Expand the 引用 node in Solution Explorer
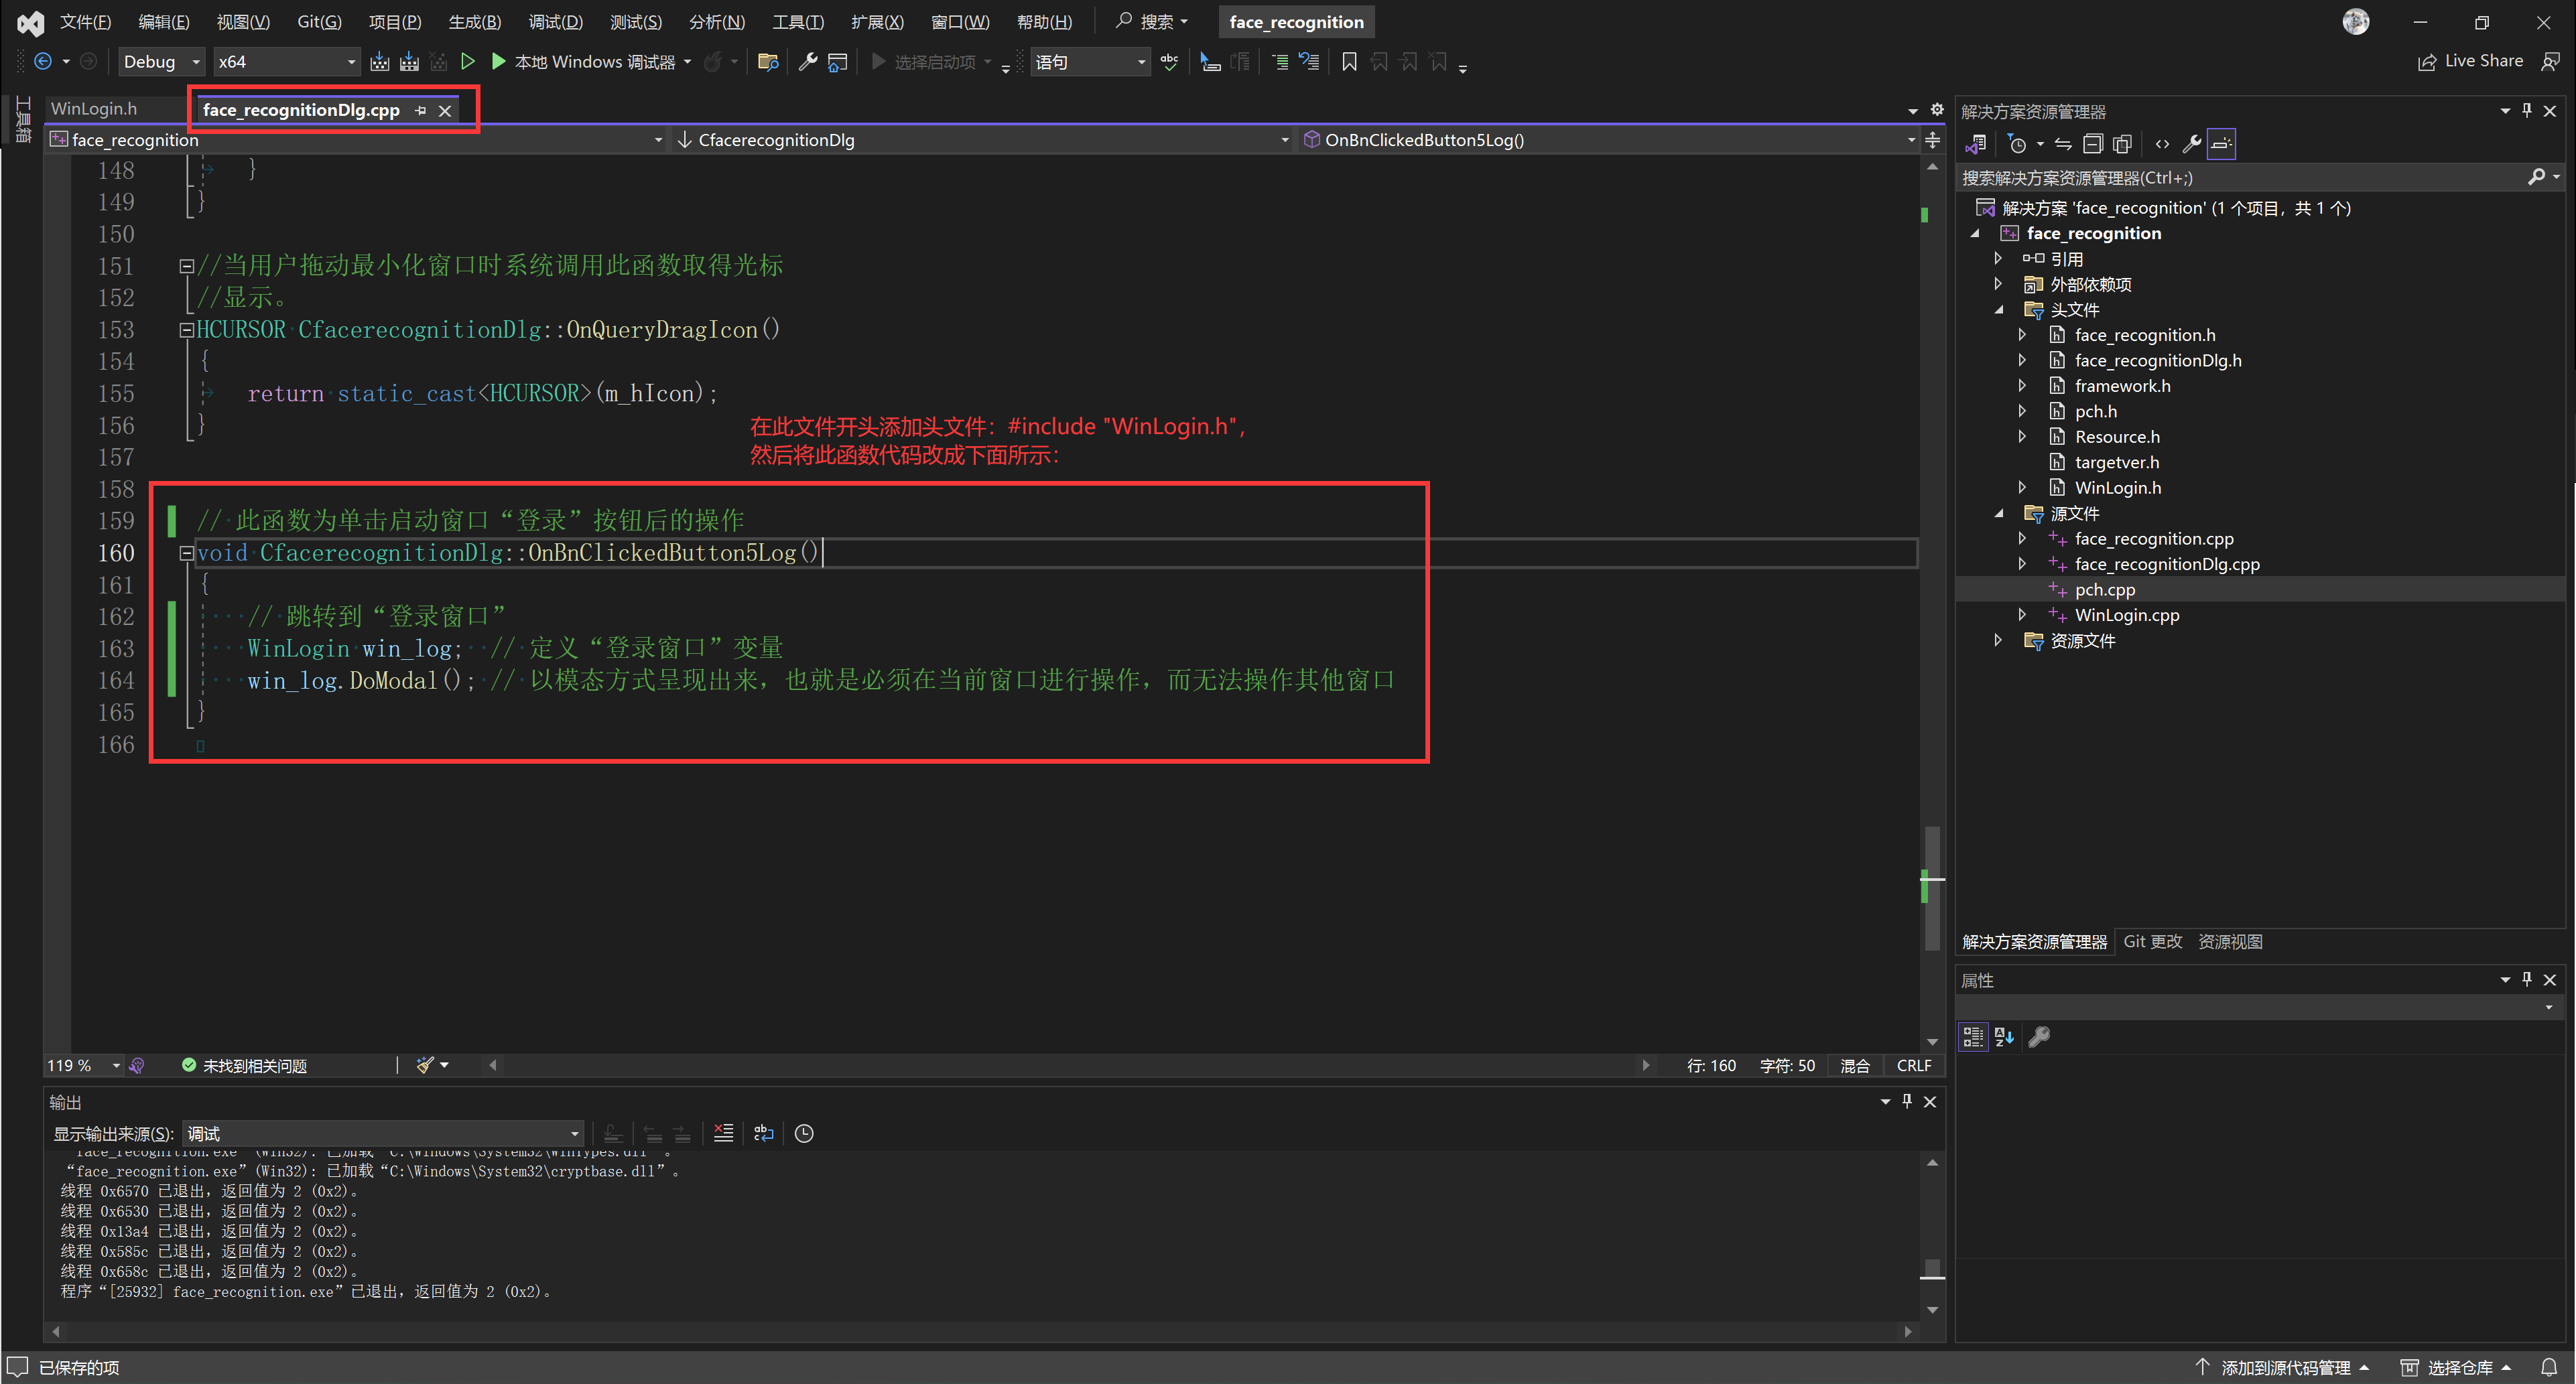 [1998, 258]
